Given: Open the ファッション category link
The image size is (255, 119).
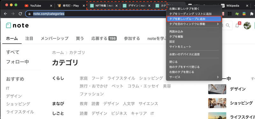Looking at the screenshot, I should click(x=92, y=94).
